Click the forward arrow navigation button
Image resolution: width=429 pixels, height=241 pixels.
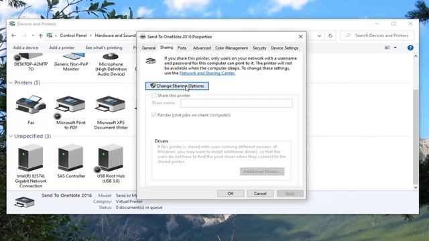24,35
